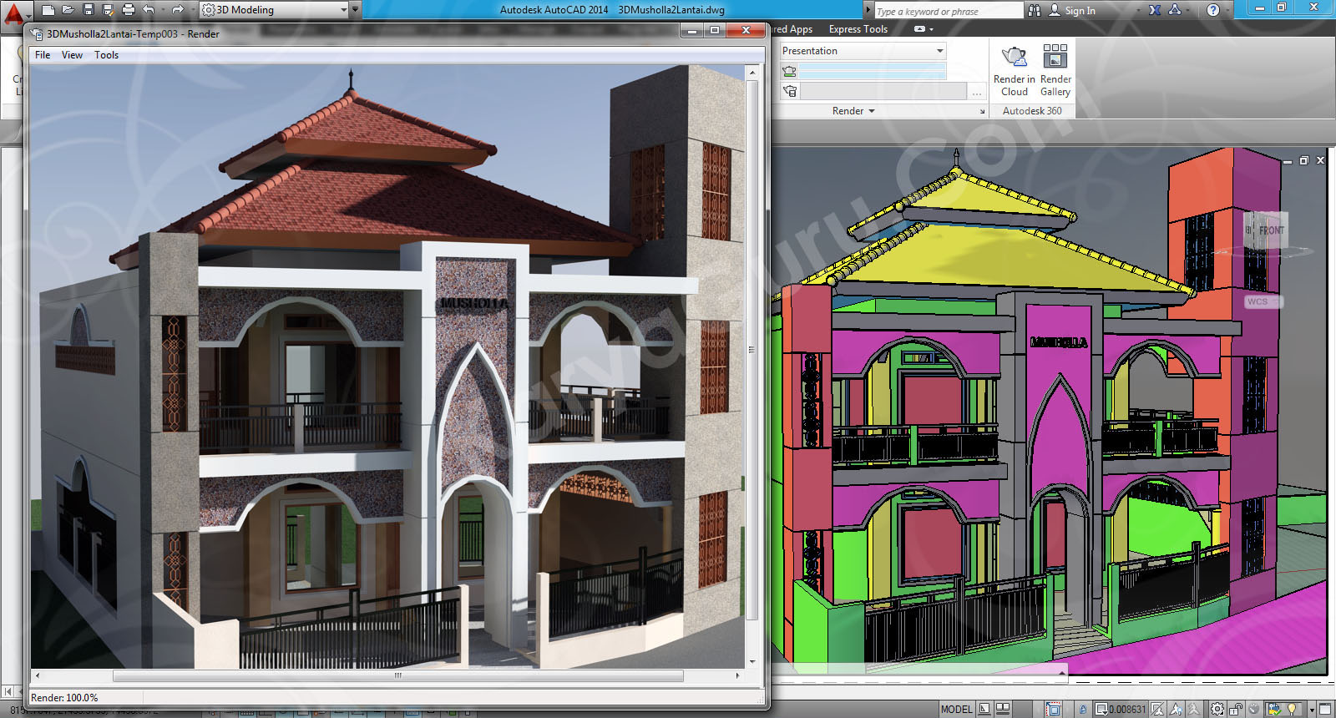The image size is (1336, 718).
Task: Click the Undo arrow icon
Action: tap(149, 10)
